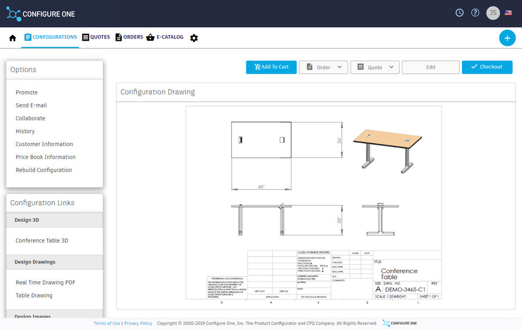Open the Conference Table 3D link

[x=42, y=241]
